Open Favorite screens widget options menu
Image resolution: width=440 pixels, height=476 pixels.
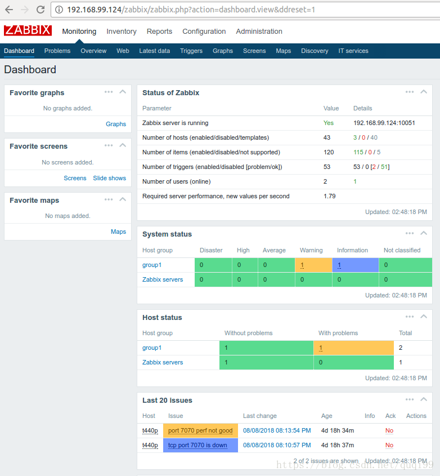(109, 145)
